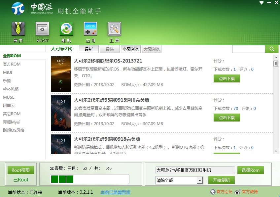280x197 pixels.
Task: Click the 中国派 logo
Action: 32,8
